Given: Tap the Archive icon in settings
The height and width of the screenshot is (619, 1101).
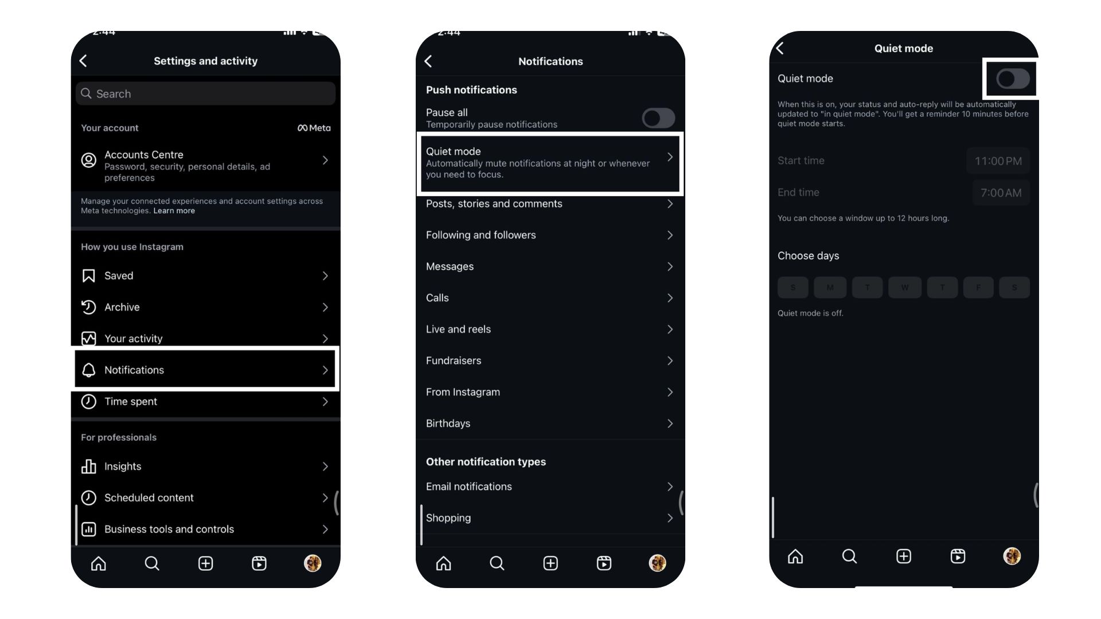Looking at the screenshot, I should [x=89, y=306].
